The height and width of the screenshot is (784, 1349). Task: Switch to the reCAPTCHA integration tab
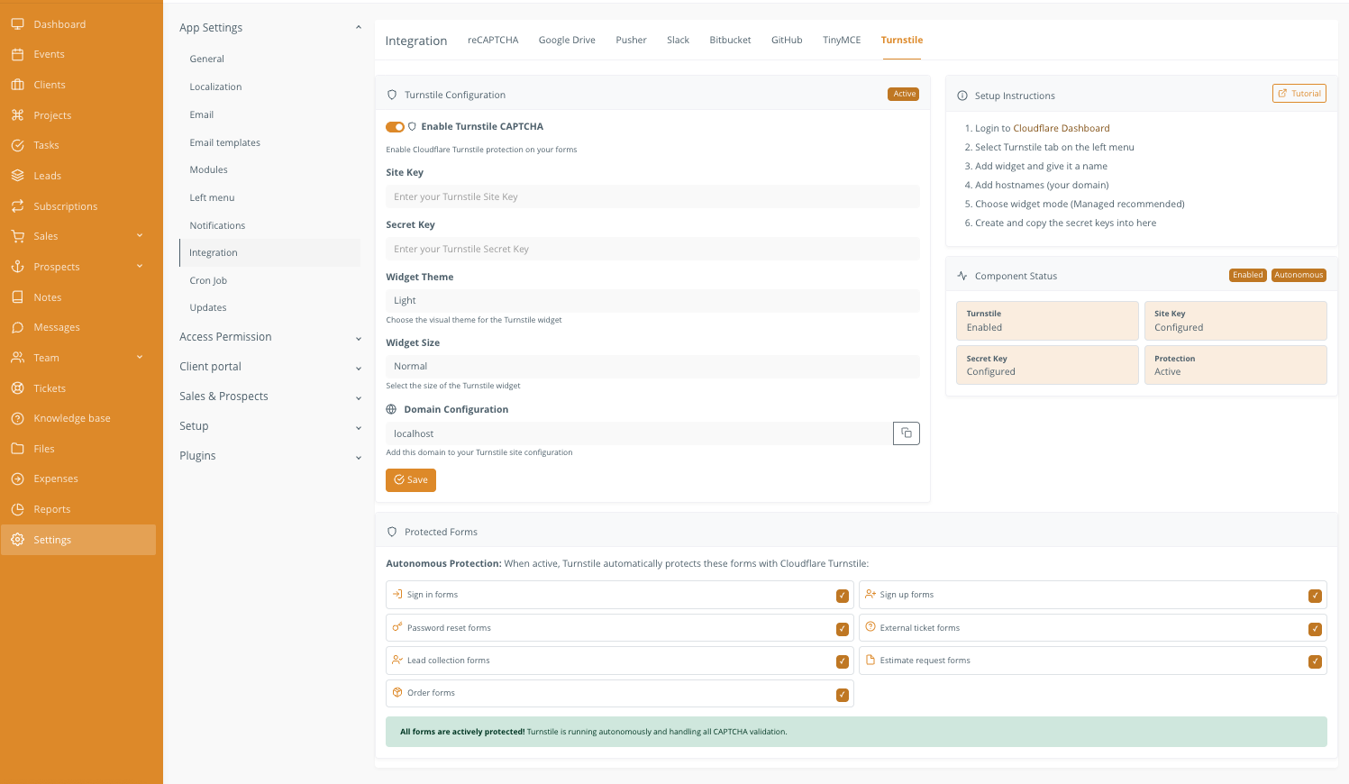tap(493, 40)
